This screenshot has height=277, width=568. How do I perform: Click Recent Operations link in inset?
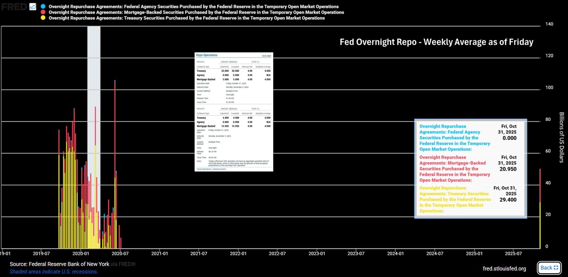tap(204, 169)
